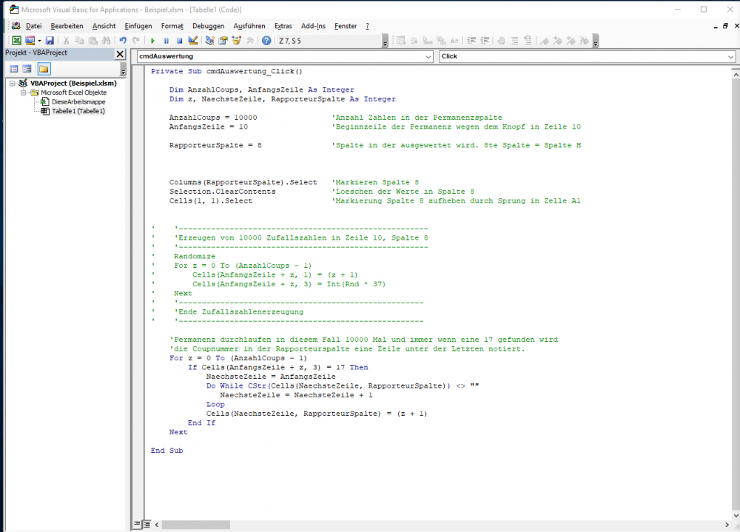
Task: Collapse Microsoft Excel Objekte folder
Action: [x=23, y=92]
